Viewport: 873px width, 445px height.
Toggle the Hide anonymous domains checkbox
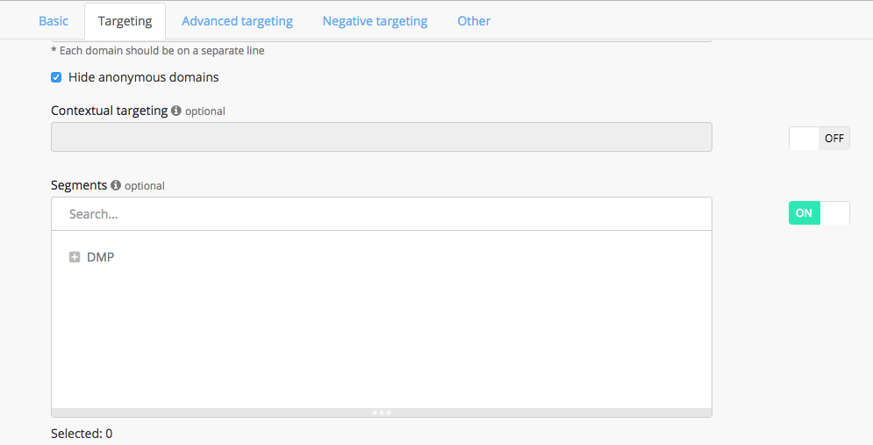pyautogui.click(x=56, y=77)
